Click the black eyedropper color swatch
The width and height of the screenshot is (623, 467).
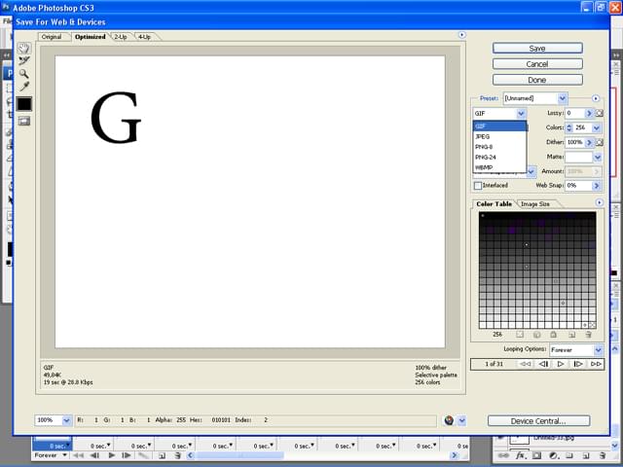click(x=23, y=104)
